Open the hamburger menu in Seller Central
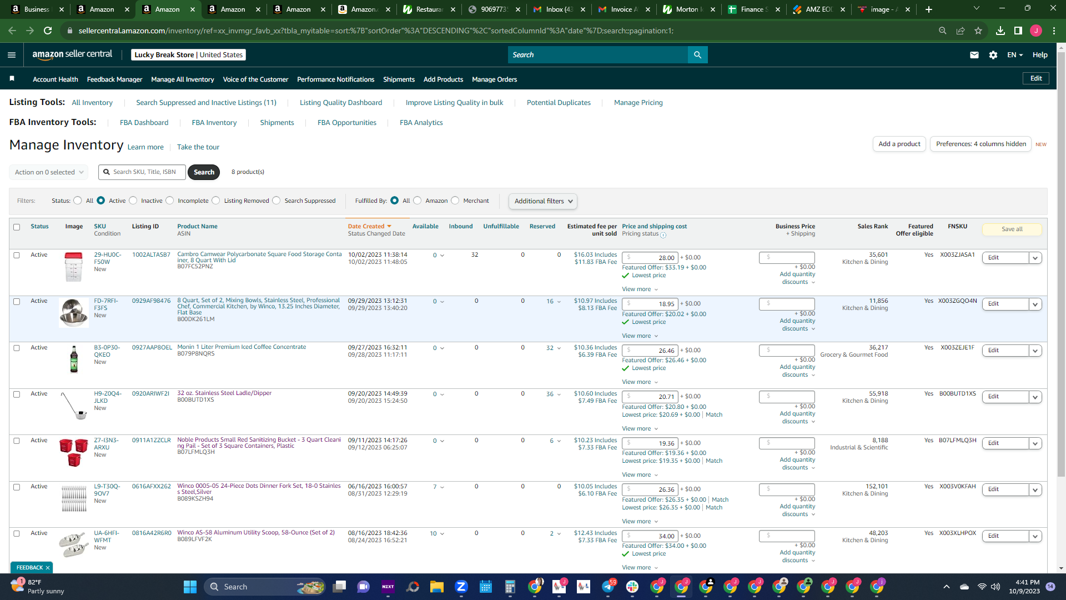This screenshot has width=1066, height=600. [x=12, y=55]
